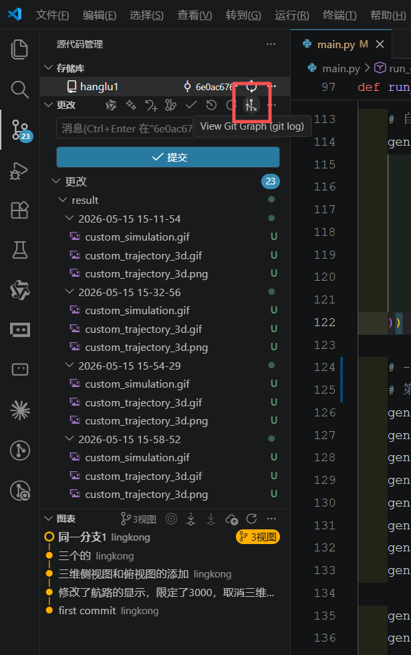Open the Testing flask view
Viewport: 411px width, 655px height.
(19, 250)
